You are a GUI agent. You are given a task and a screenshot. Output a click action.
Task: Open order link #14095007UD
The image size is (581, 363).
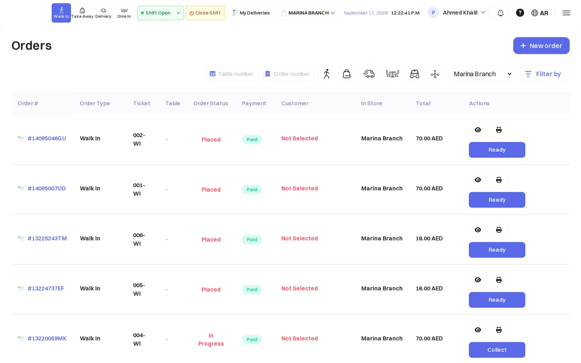[47, 188]
